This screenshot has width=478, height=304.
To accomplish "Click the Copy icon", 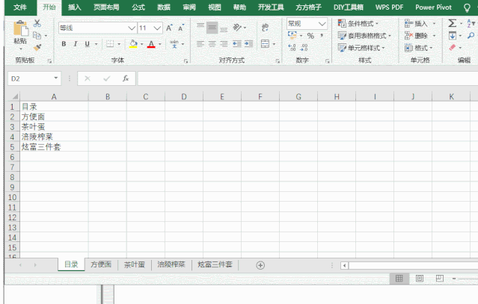I will [x=37, y=35].
